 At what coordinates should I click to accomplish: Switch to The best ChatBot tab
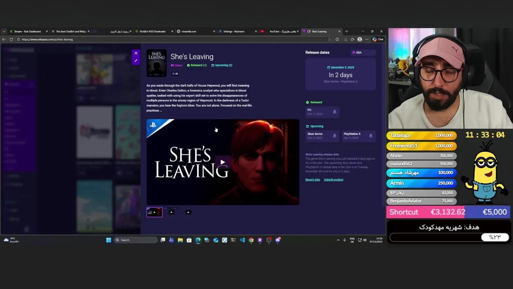pos(71,31)
